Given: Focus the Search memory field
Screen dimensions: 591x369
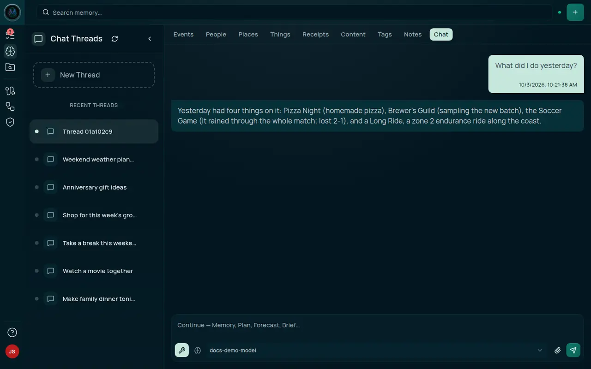Looking at the screenshot, I should click(x=295, y=12).
